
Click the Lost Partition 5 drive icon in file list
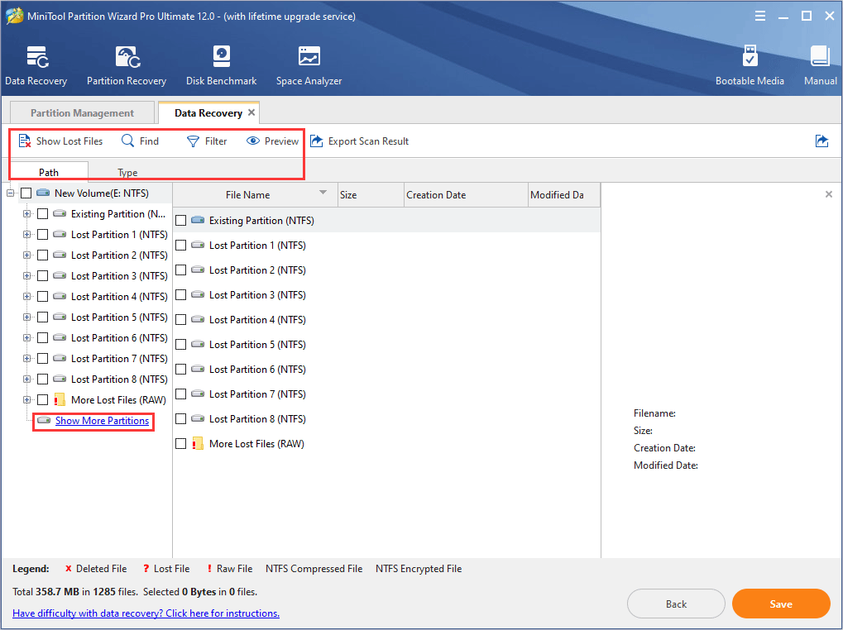198,344
